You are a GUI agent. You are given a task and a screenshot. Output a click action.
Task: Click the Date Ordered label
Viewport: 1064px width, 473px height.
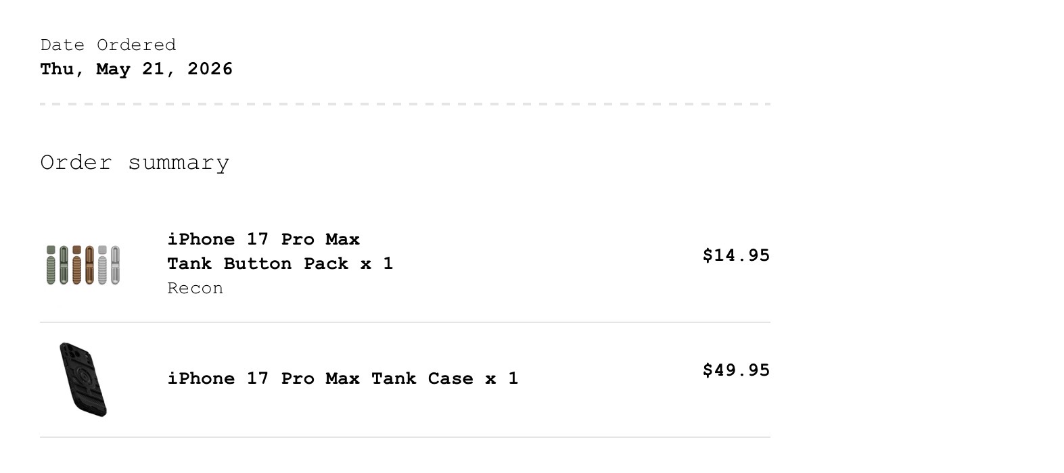tap(108, 45)
